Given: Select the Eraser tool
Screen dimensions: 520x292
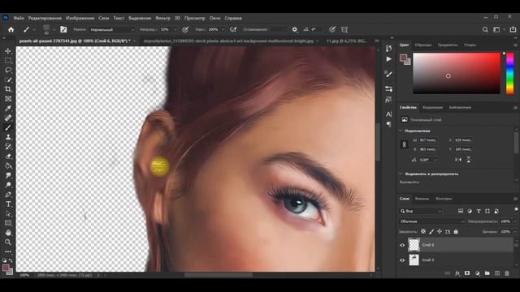Looking at the screenshot, I should tap(8, 157).
